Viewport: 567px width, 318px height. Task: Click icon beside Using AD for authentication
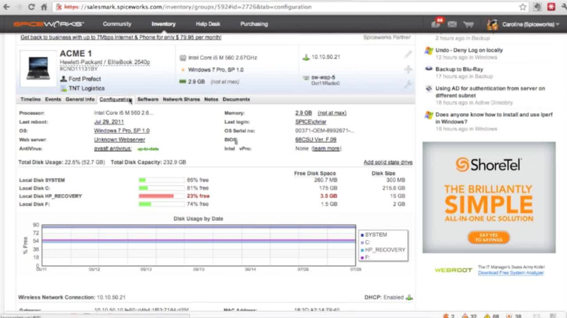pos(428,88)
